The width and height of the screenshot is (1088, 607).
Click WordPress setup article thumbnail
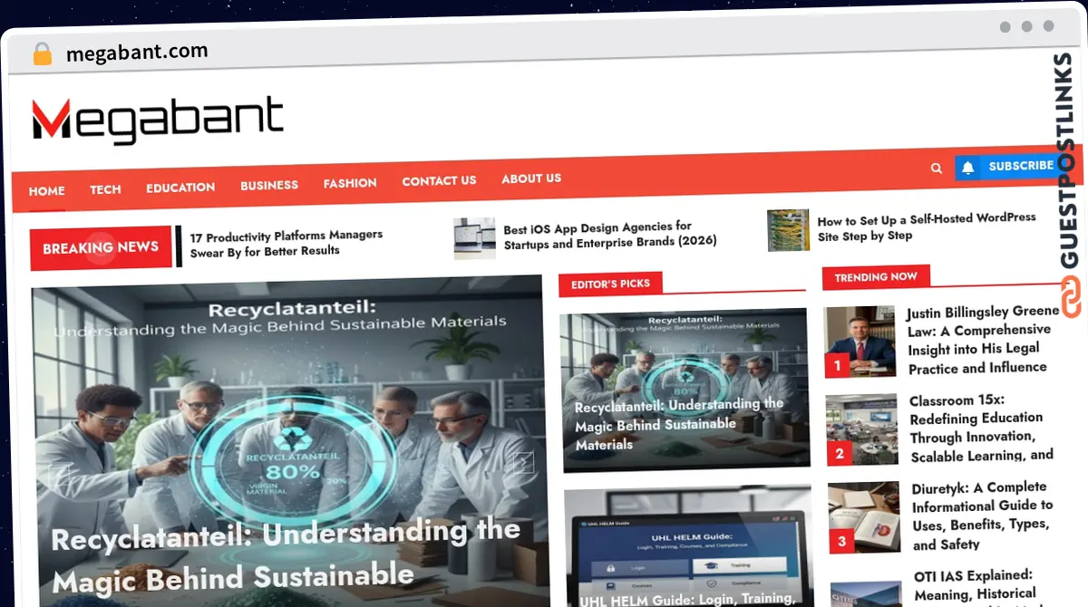click(788, 230)
